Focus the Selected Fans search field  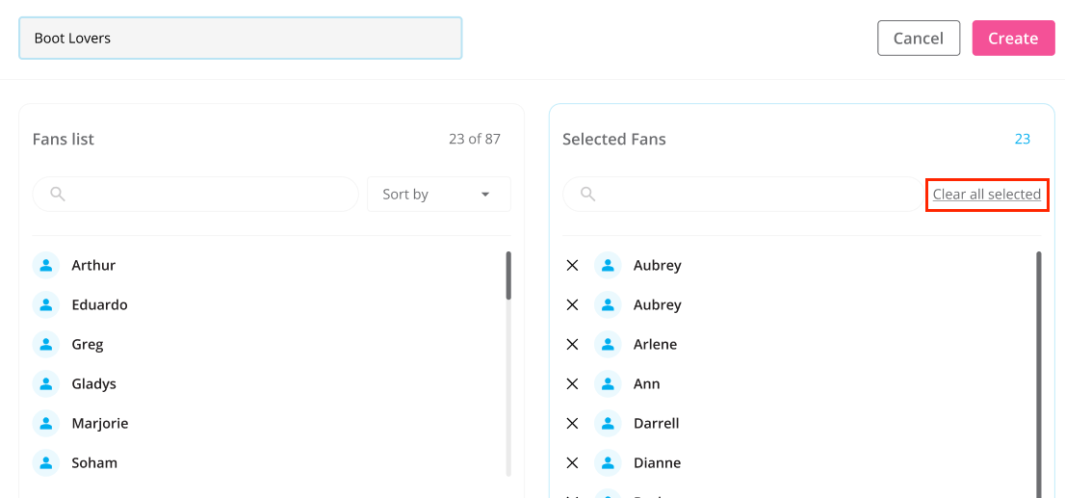coord(743,195)
